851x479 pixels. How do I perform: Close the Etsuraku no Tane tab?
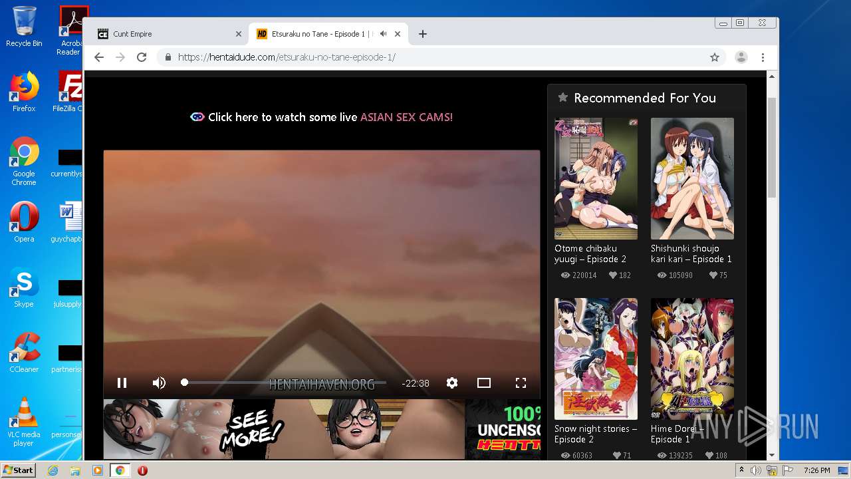pyautogui.click(x=398, y=34)
